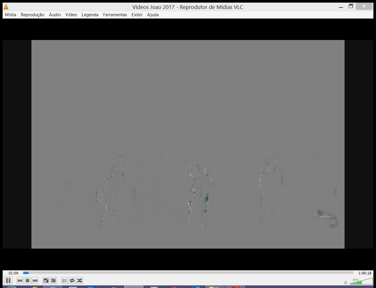
Task: Open the Vídeo menu
Action: click(71, 15)
